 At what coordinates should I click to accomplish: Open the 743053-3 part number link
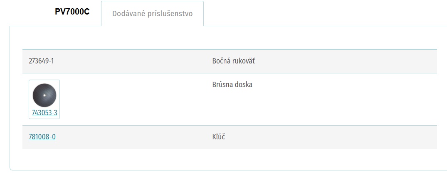[44, 113]
